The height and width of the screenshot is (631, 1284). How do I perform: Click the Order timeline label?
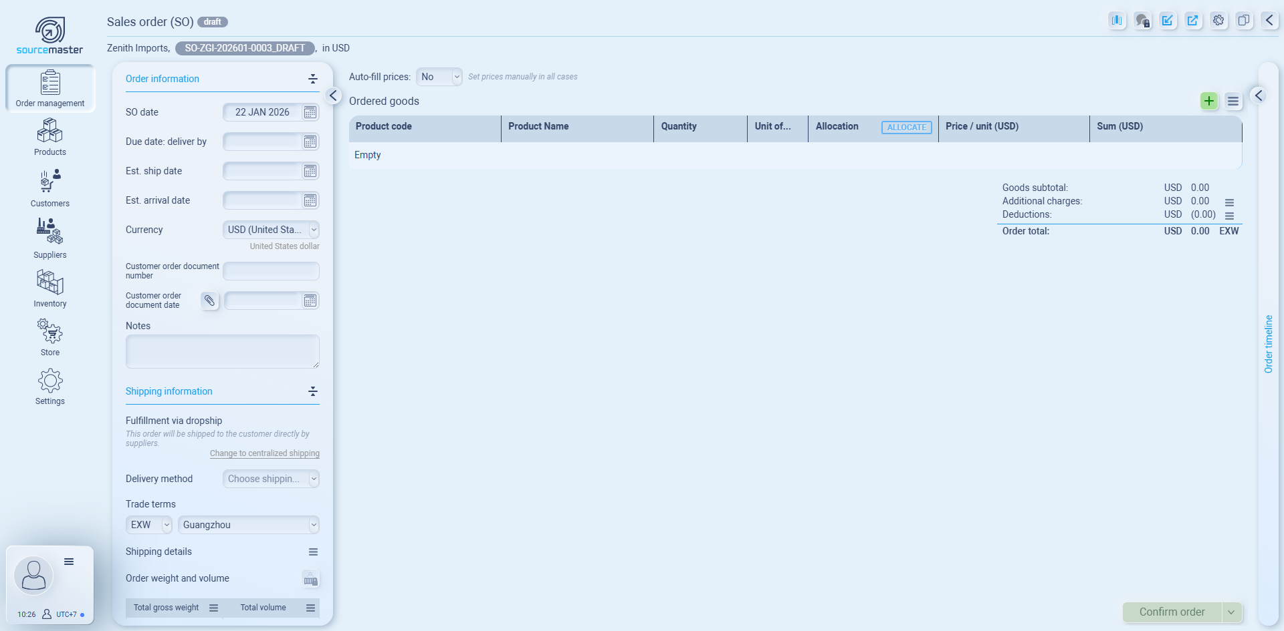1269,344
